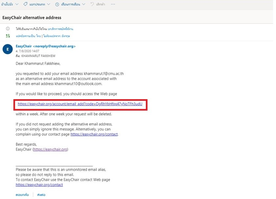Open the more actions ellipsis menu
Image resolution: width=276 pixels, height=199 pixels.
(113, 4)
